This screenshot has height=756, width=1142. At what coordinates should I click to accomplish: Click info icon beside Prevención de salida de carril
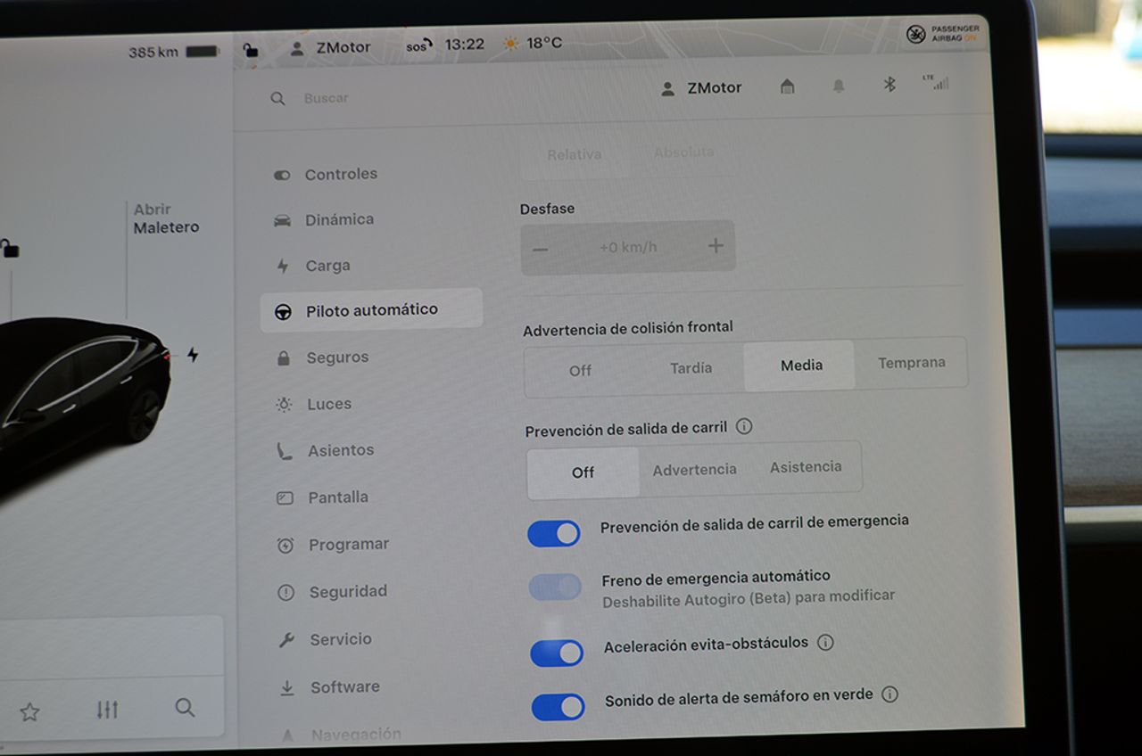pos(744,427)
